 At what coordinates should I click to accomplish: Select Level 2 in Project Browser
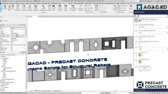[x=5, y=61]
